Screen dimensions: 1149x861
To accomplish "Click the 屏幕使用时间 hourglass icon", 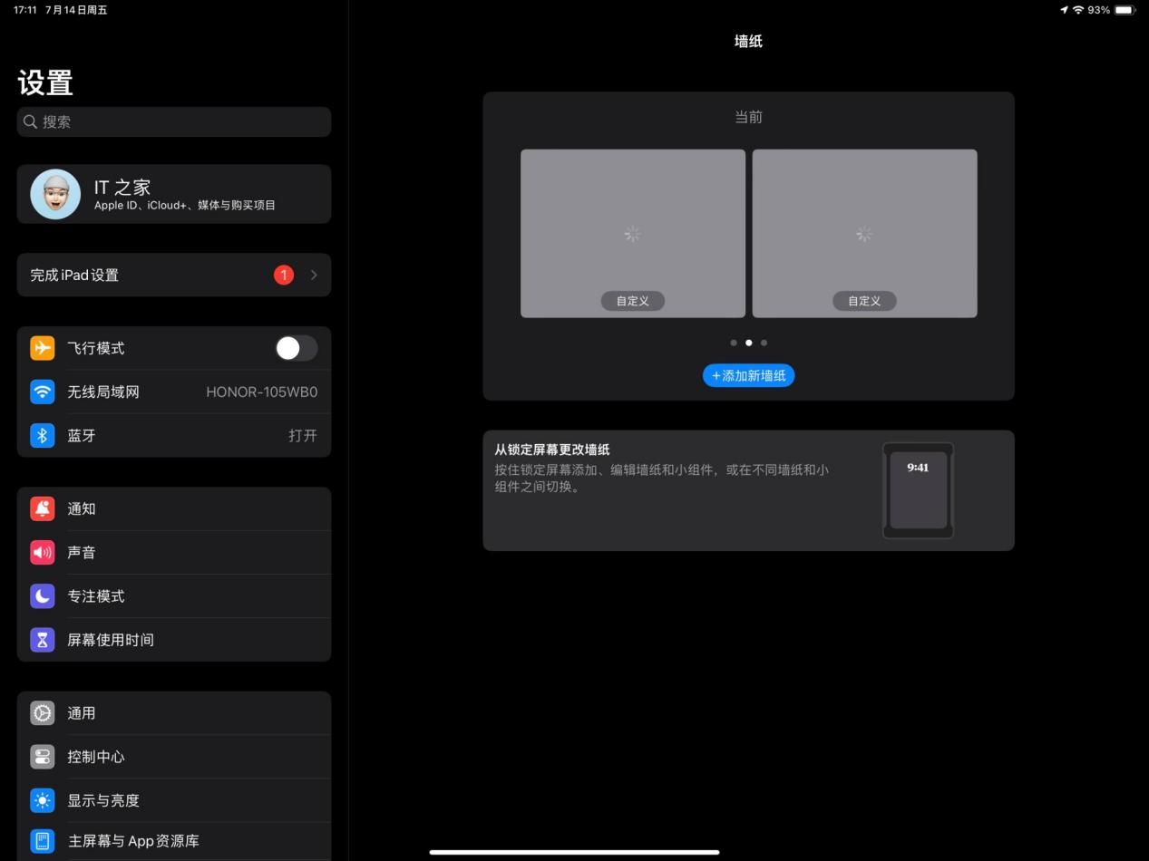I will click(42, 639).
